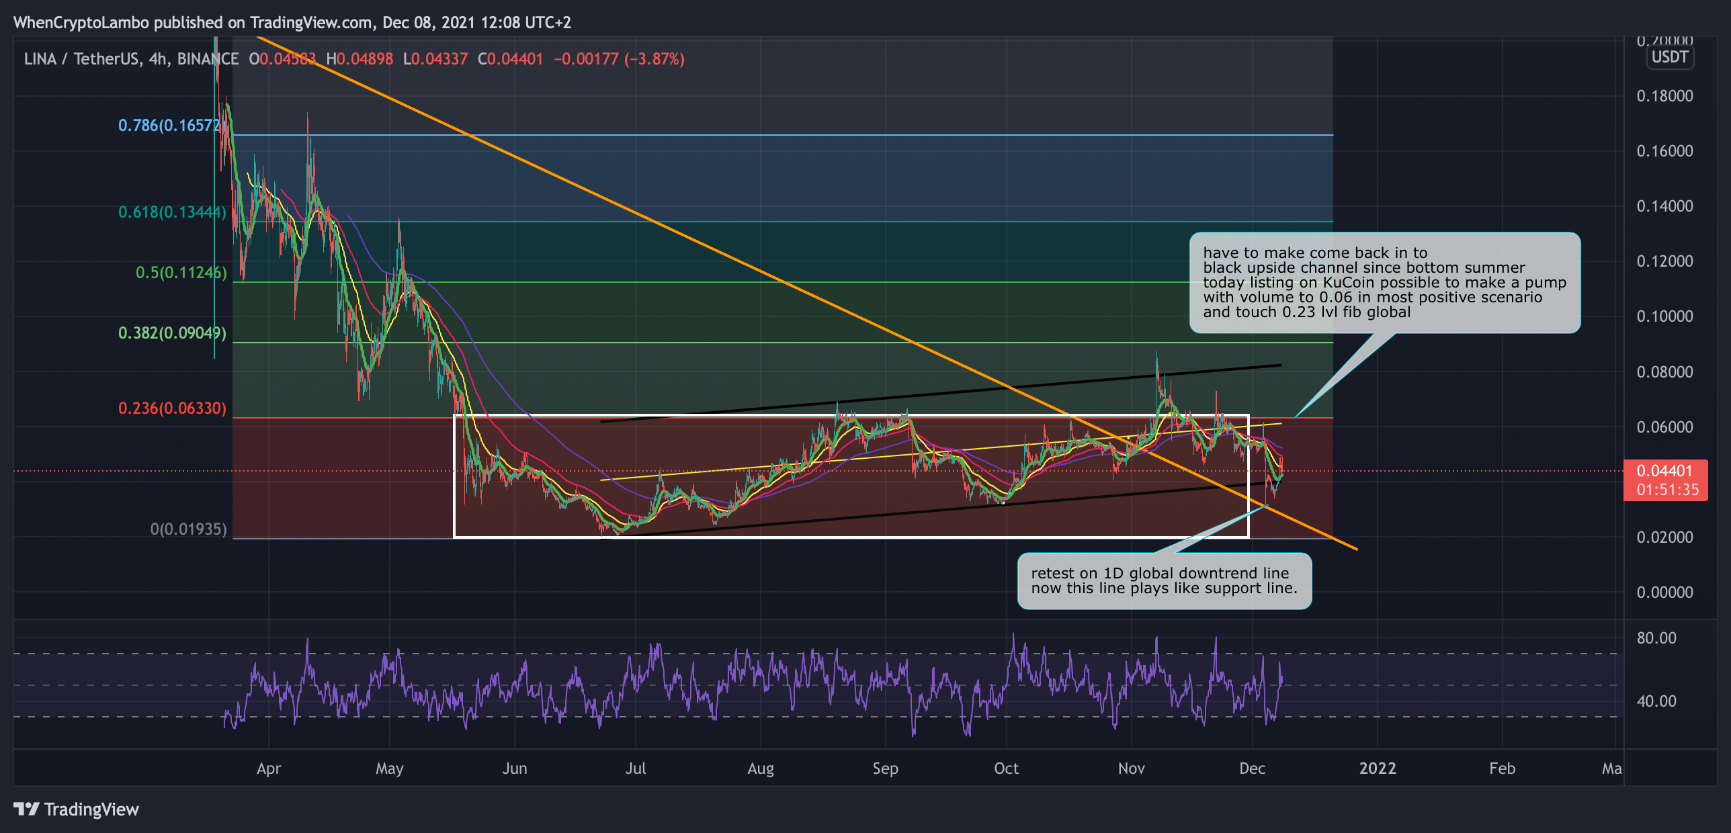Select the KuCoin listing comment callout
Screen dimensions: 1731x833
coord(1384,283)
